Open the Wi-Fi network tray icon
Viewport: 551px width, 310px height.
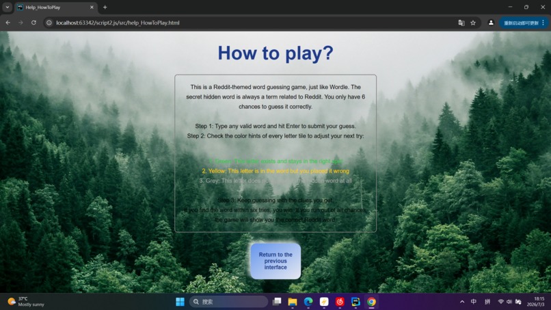click(500, 302)
